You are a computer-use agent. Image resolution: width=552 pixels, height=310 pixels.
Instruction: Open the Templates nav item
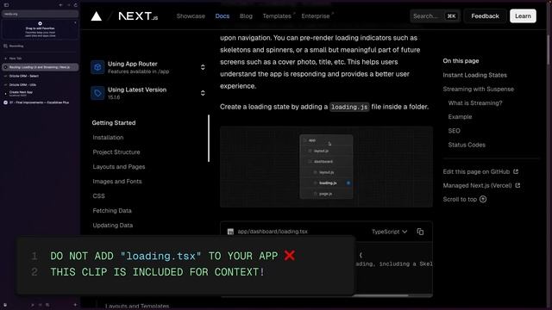pos(277,16)
